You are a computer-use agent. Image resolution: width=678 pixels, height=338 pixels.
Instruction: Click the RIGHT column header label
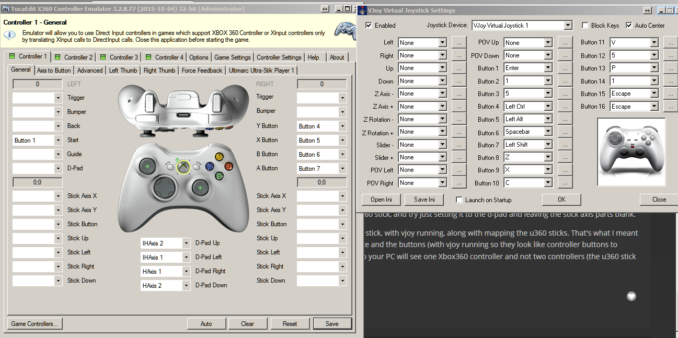click(265, 84)
